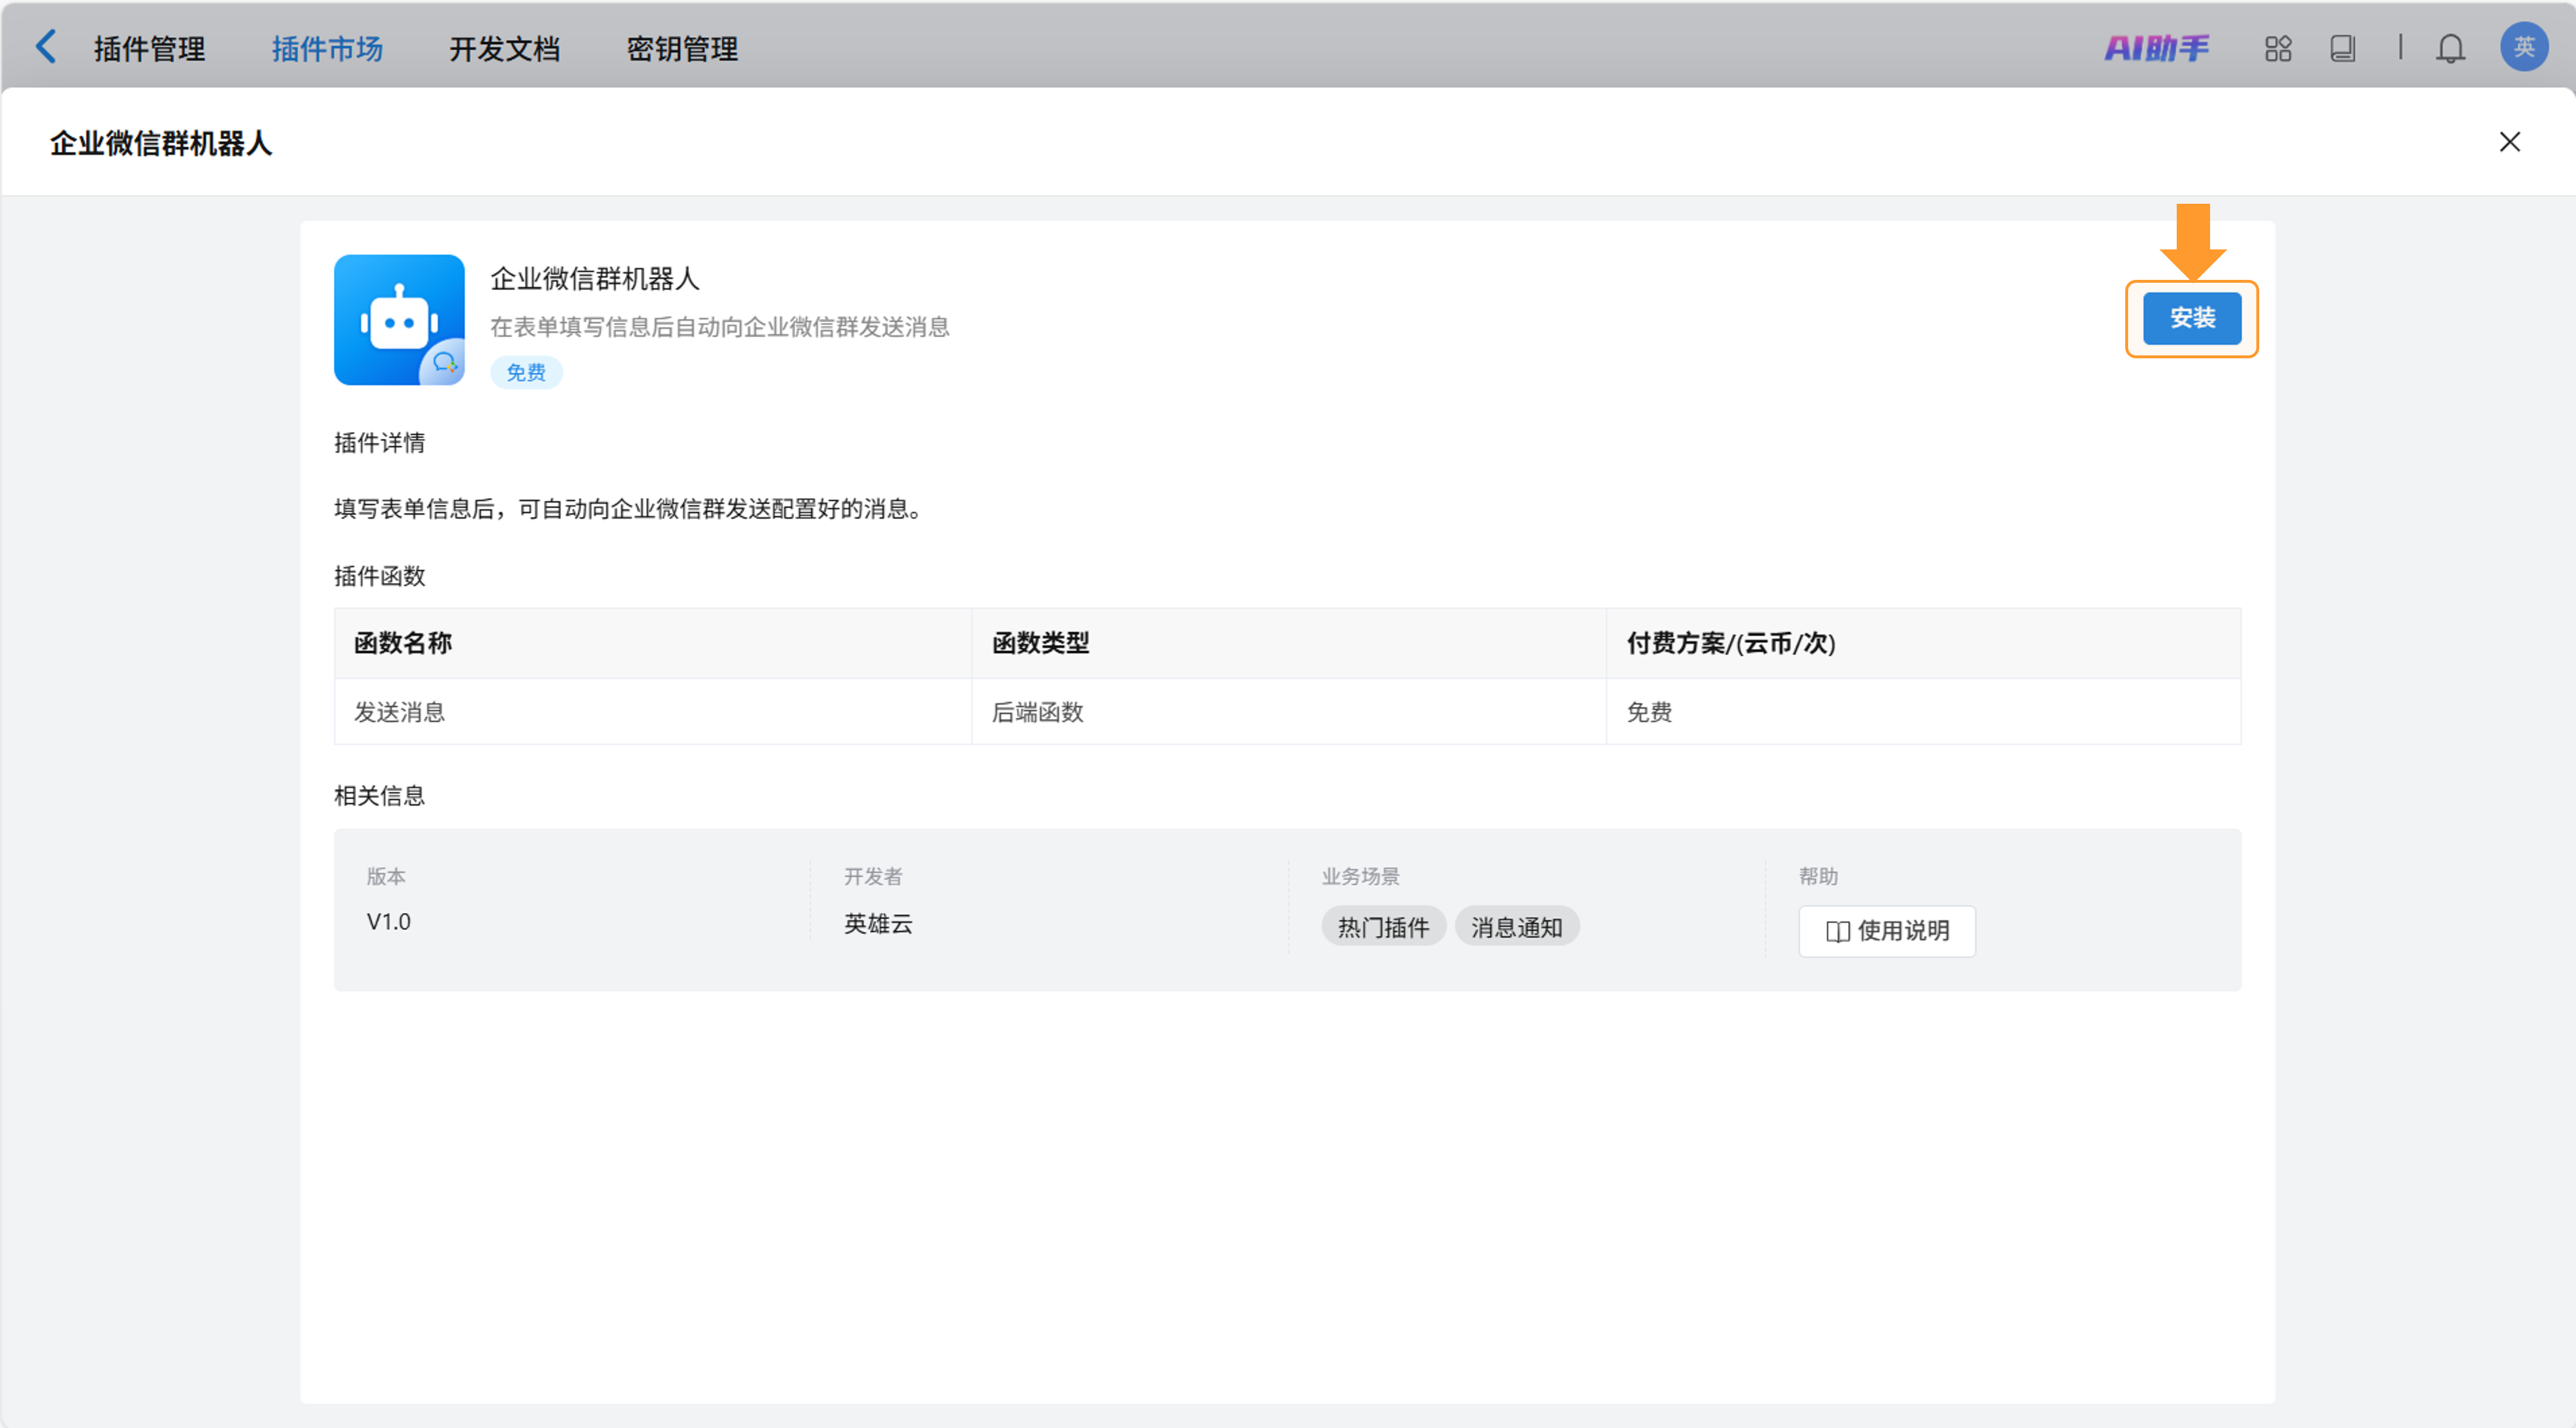Screen dimensions: 2576x1428
Task: Click the back arrow icon
Action: coord(46,47)
